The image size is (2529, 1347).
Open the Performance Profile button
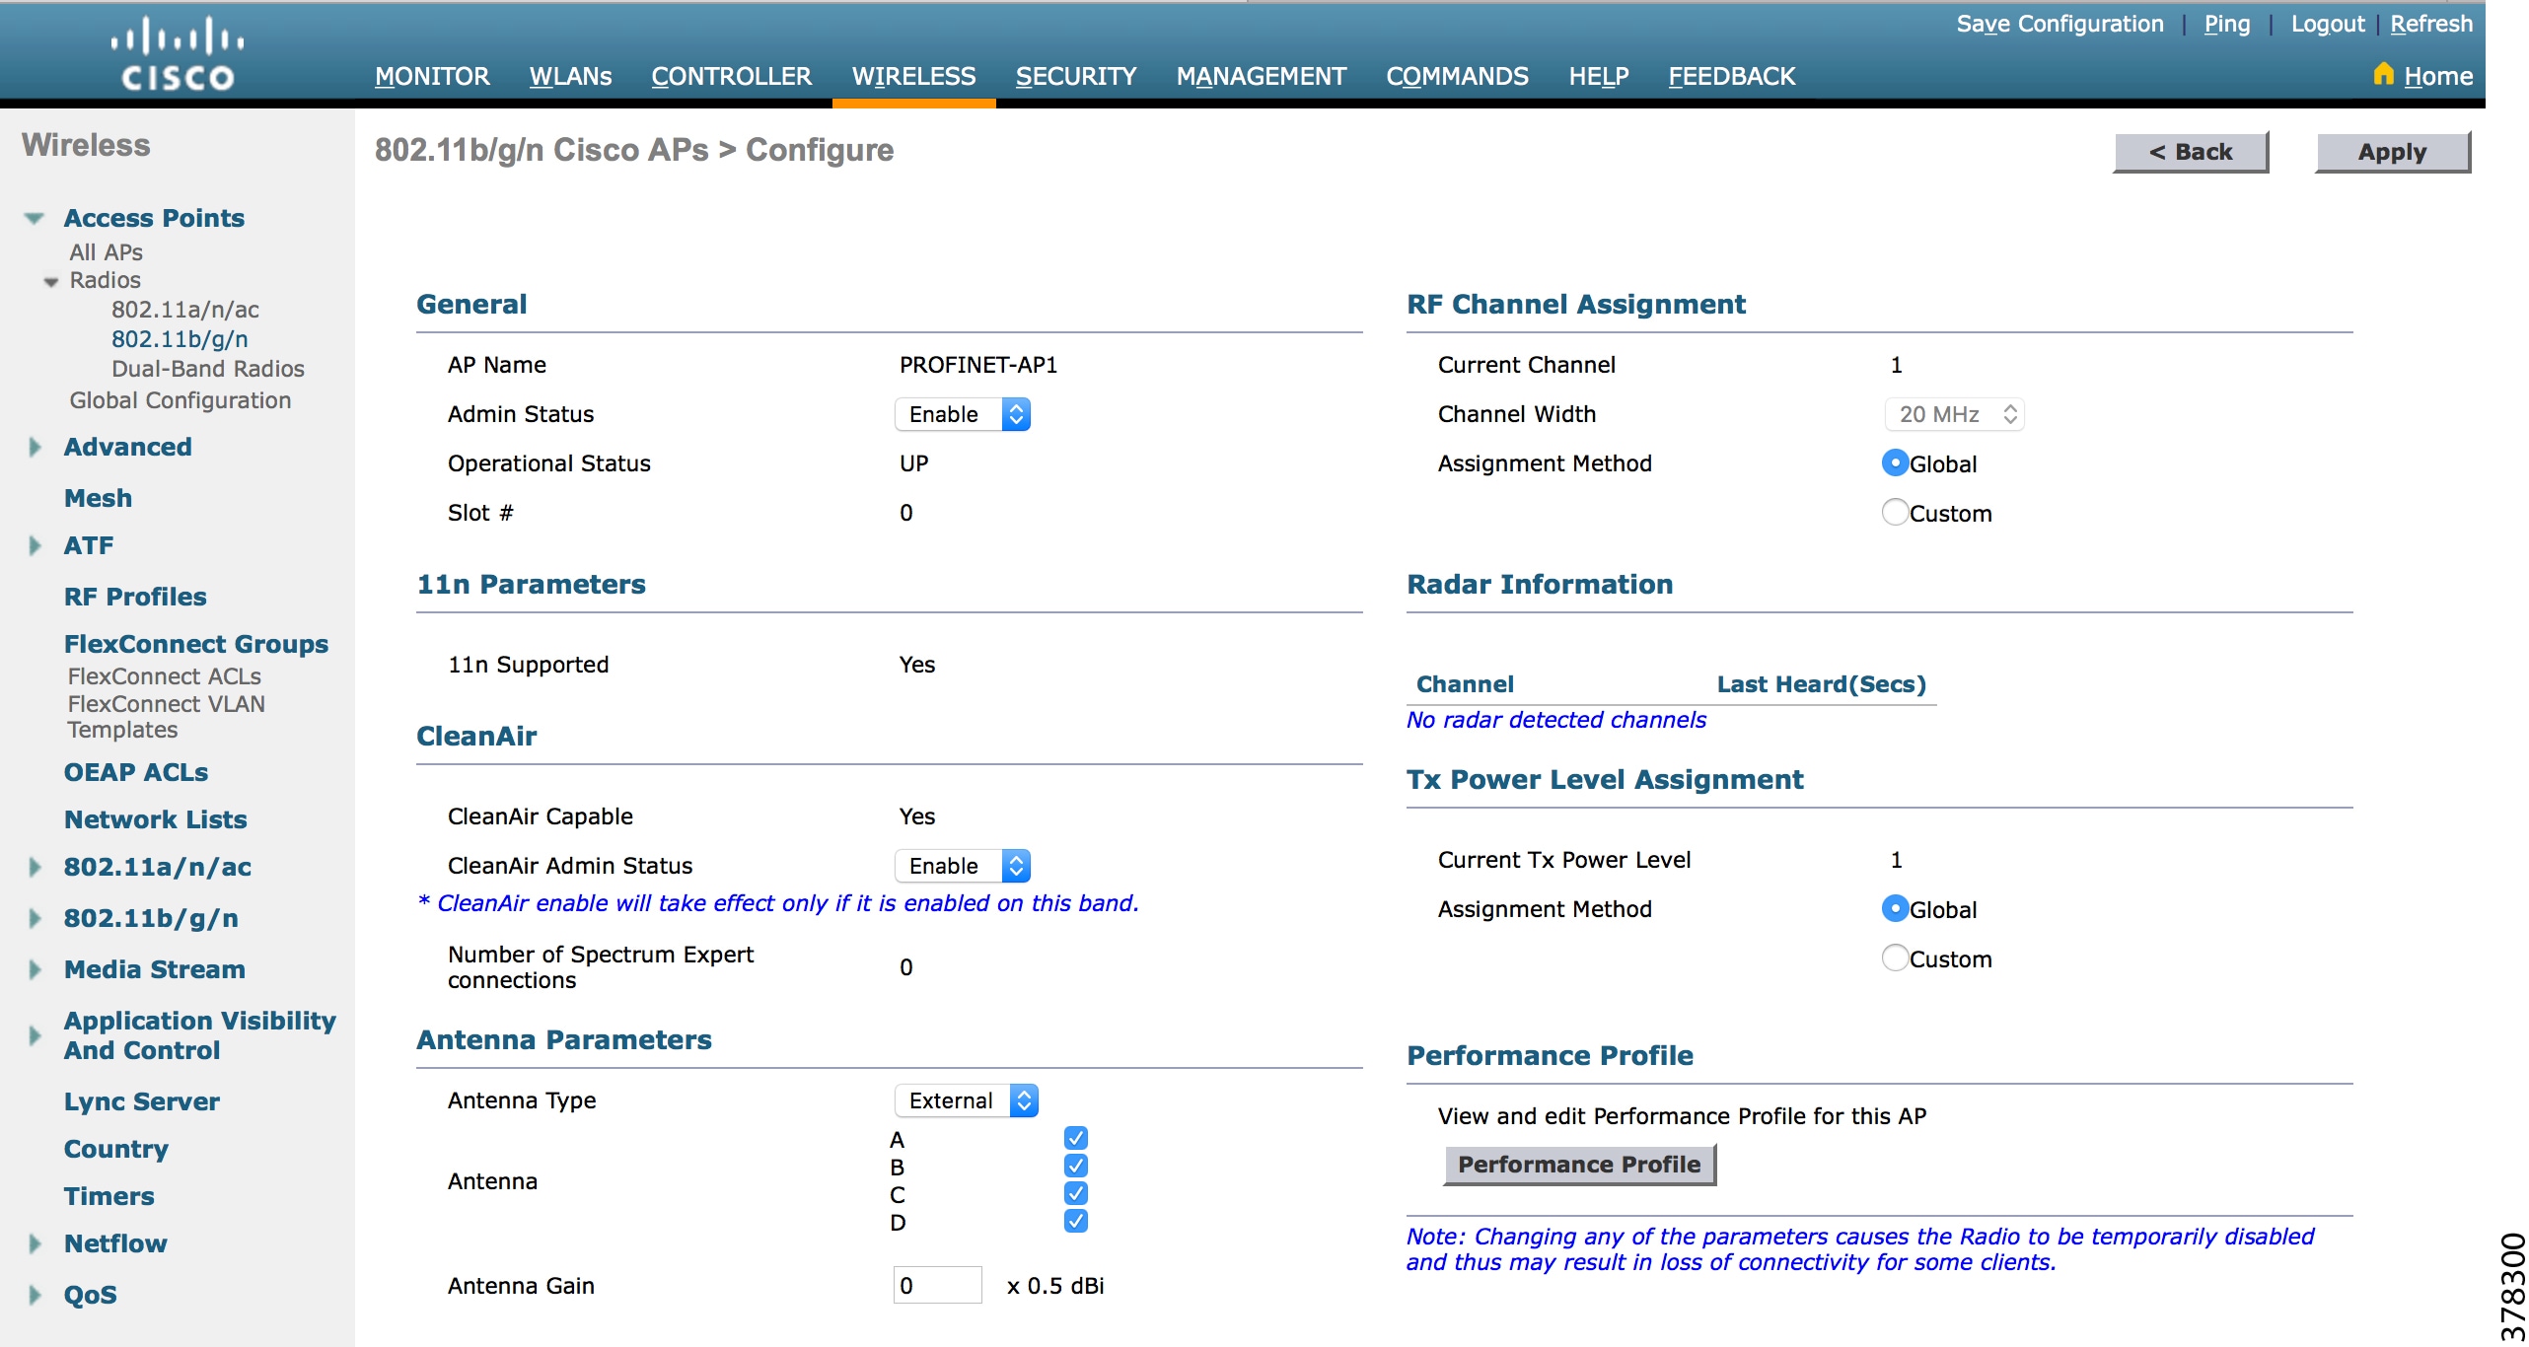[x=1579, y=1165]
